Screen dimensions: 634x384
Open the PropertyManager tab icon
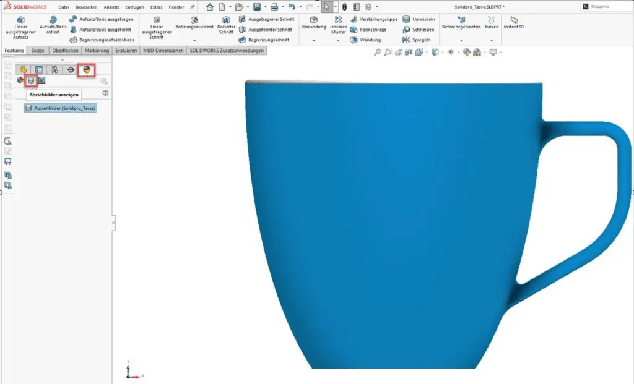coord(39,70)
